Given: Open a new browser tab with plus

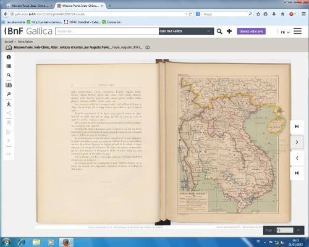Looking at the screenshot, I should pyautogui.click(x=110, y=6).
